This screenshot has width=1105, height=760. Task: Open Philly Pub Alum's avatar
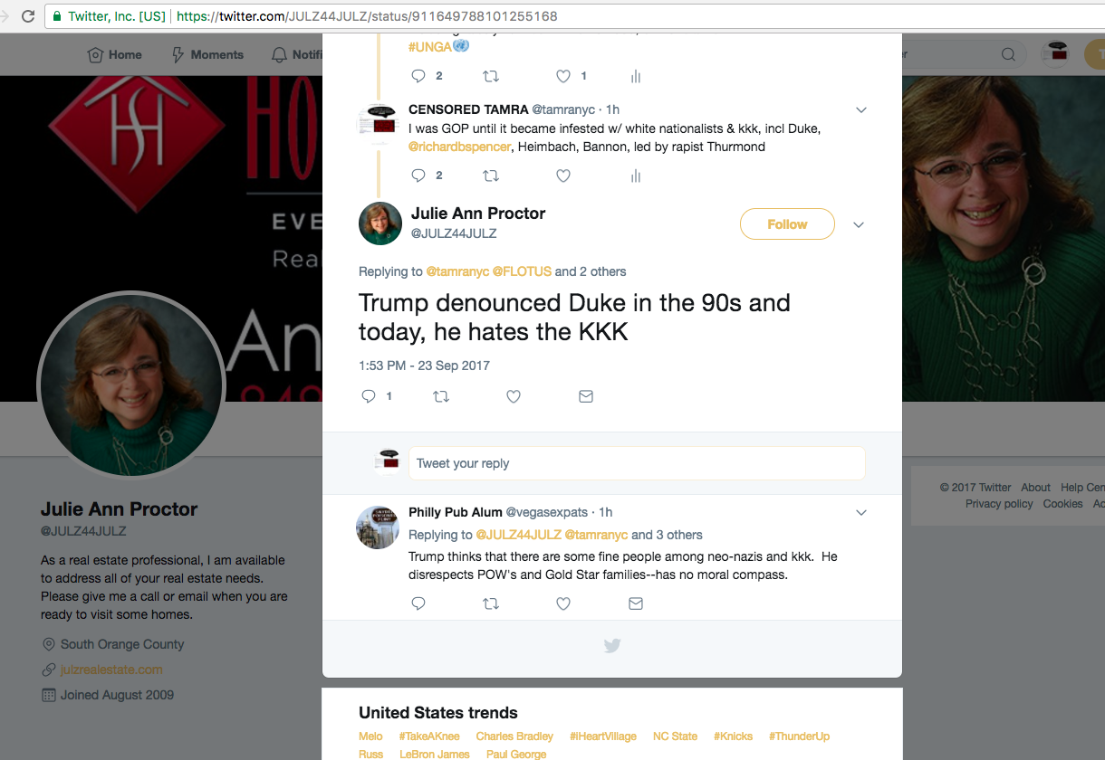(379, 527)
